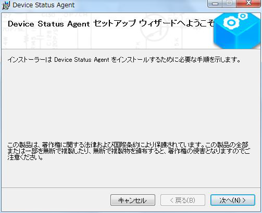Click the ご注意ください line of the notice
Screen dimensions: 262x213
click(x=25, y=157)
